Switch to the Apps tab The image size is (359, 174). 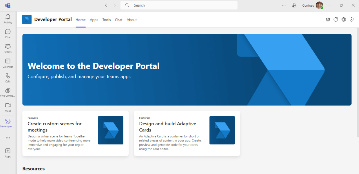coord(94,20)
